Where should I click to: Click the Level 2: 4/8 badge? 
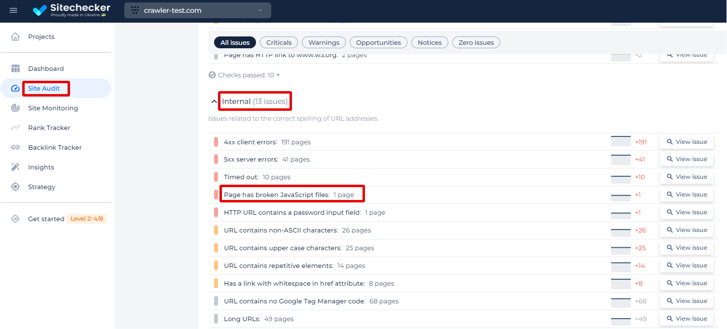(87, 219)
